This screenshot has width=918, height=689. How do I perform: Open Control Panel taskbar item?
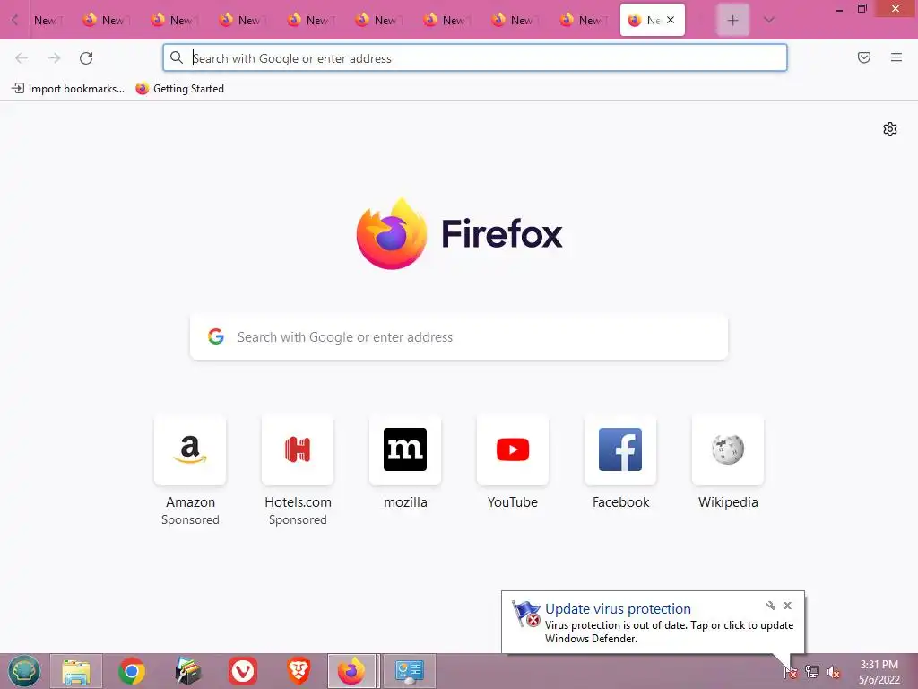[409, 671]
